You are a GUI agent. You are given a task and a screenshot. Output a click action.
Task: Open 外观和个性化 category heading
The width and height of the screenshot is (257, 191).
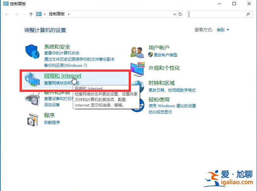coord(164,68)
